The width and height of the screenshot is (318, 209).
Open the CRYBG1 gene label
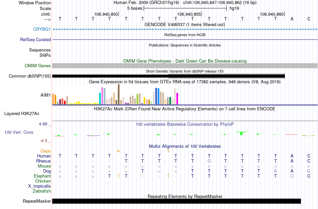pyautogui.click(x=42, y=29)
